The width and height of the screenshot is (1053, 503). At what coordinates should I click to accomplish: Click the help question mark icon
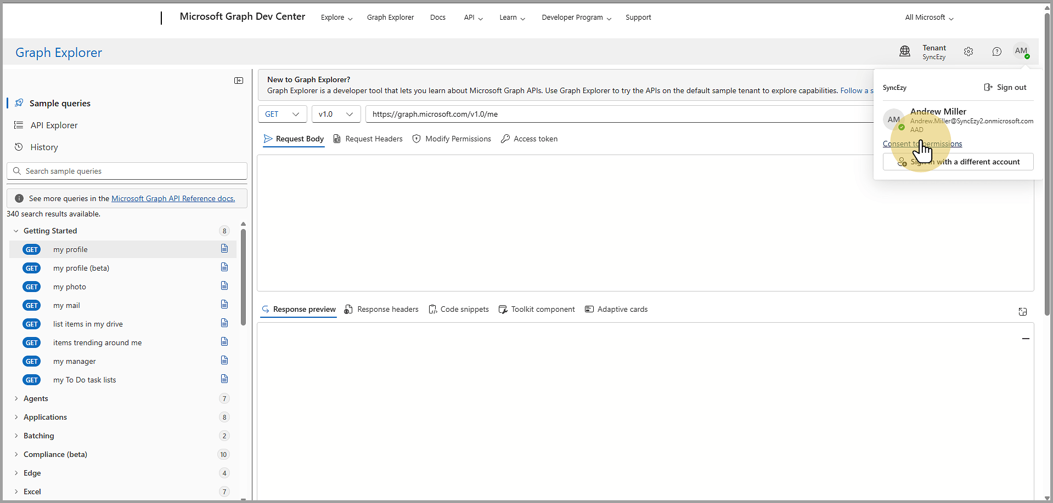996,52
